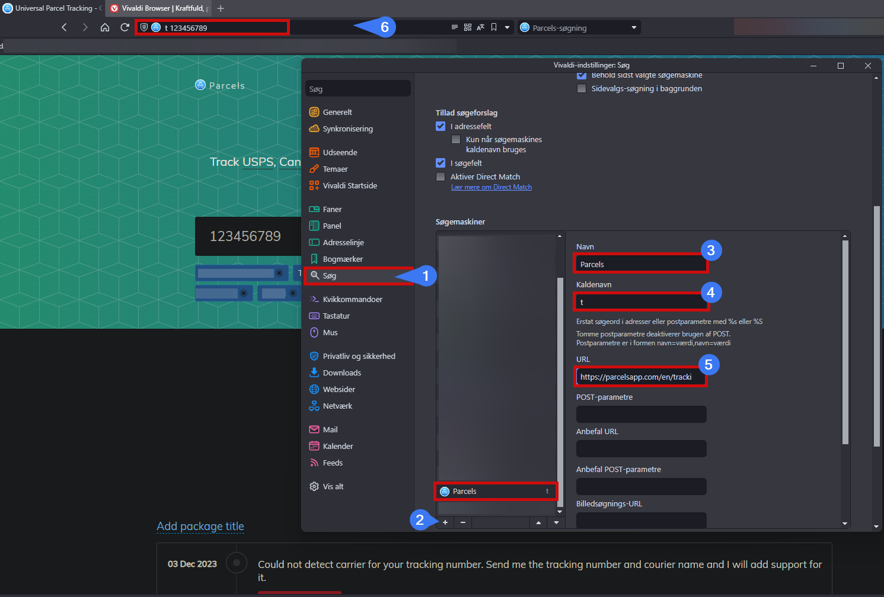
Task: Toggle the I adressefelt suggestions checkbox
Action: coord(441,126)
